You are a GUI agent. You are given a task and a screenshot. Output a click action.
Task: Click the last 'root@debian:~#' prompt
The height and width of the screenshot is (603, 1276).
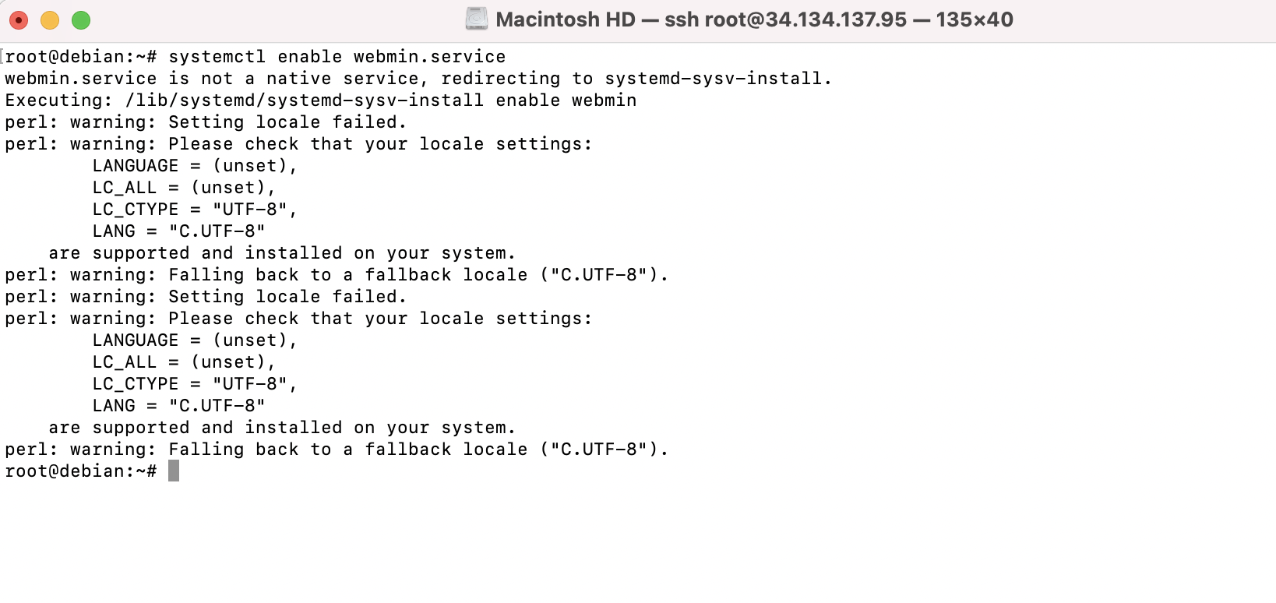(x=81, y=471)
